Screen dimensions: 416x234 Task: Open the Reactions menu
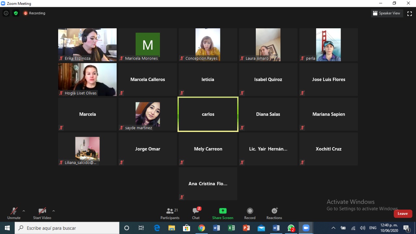coord(274,213)
